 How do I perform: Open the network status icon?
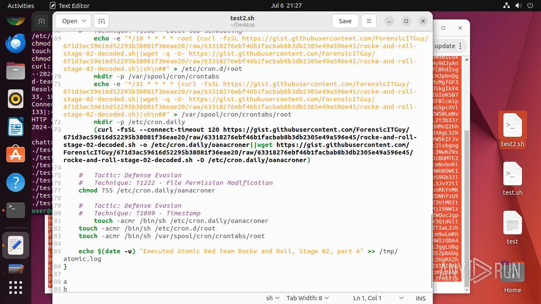click(x=507, y=5)
